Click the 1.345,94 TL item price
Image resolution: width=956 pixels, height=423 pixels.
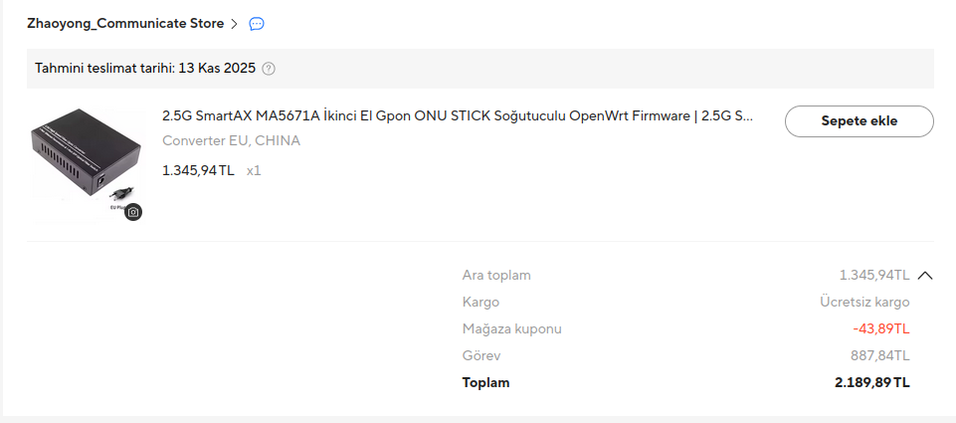pos(198,170)
